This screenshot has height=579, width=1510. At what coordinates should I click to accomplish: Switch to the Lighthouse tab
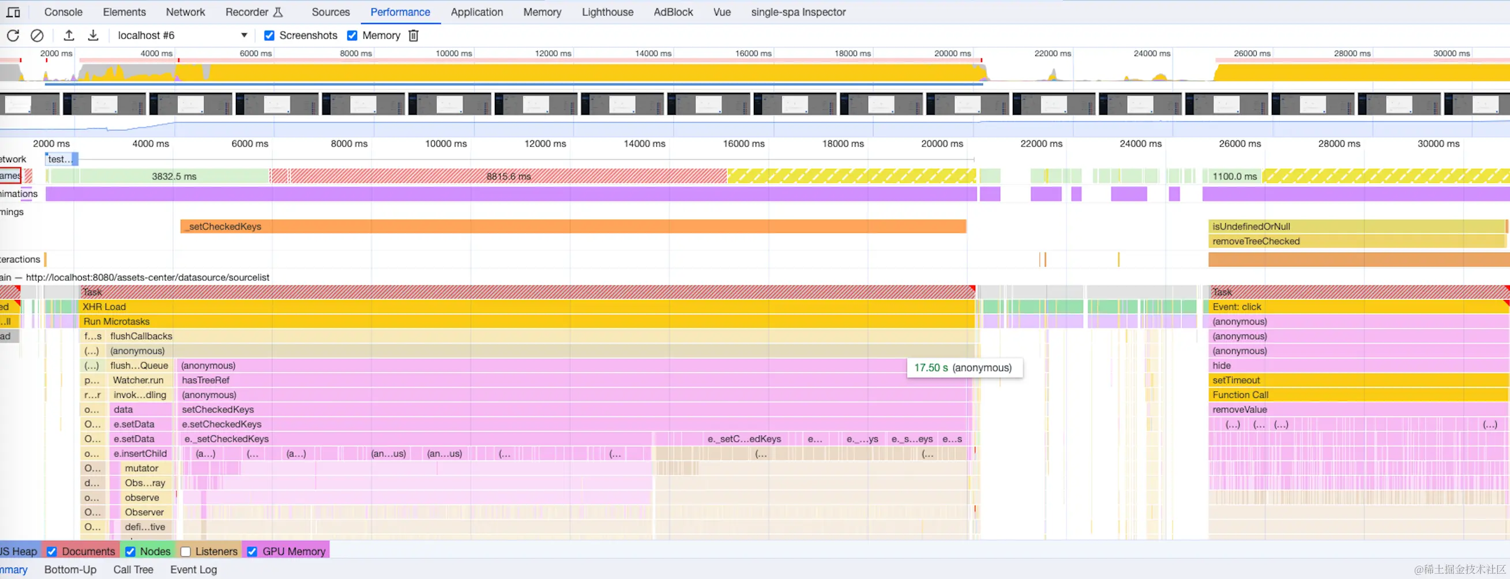tap(607, 12)
